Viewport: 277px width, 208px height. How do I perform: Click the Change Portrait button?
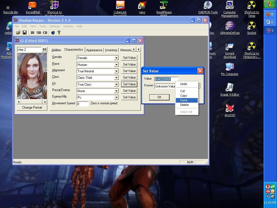(x=32, y=108)
